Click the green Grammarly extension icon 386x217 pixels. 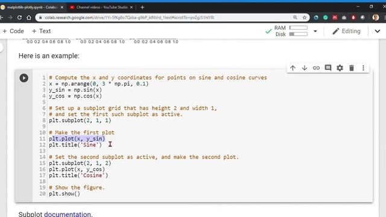click(326, 17)
